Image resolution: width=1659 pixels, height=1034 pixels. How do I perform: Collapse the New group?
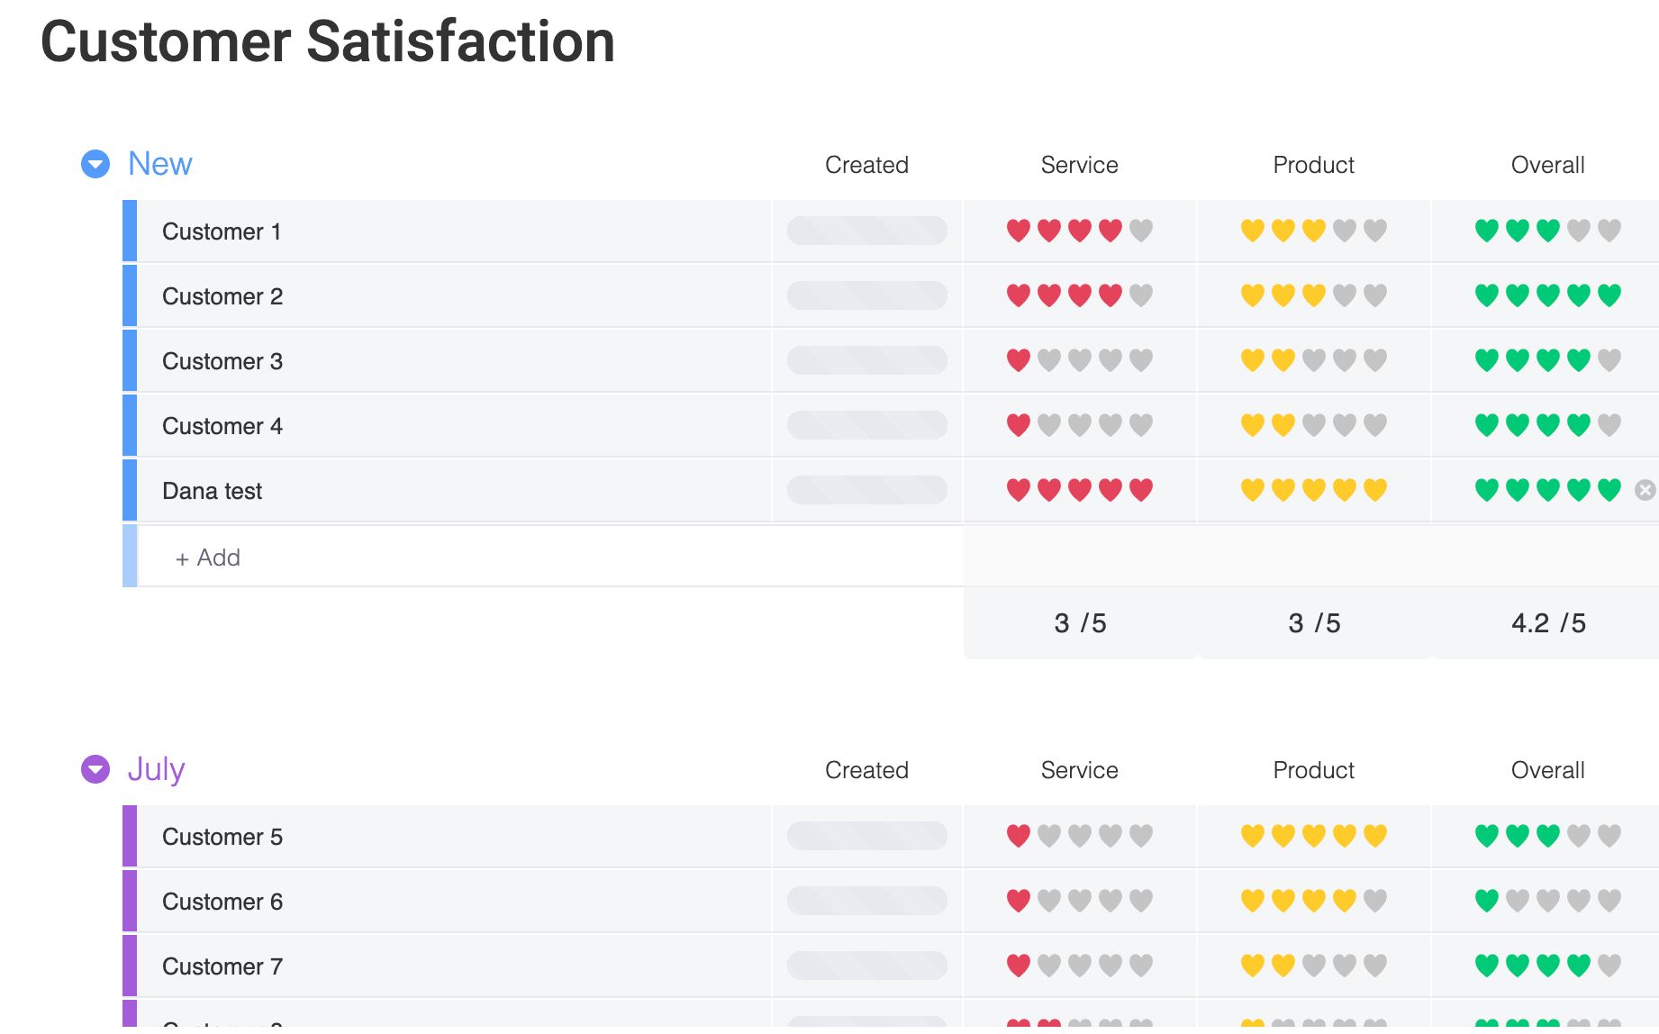[95, 164]
